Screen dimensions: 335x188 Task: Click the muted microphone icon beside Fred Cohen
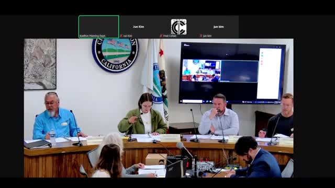point(161,36)
